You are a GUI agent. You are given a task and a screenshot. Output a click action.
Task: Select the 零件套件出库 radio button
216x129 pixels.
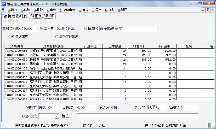tap(56, 37)
